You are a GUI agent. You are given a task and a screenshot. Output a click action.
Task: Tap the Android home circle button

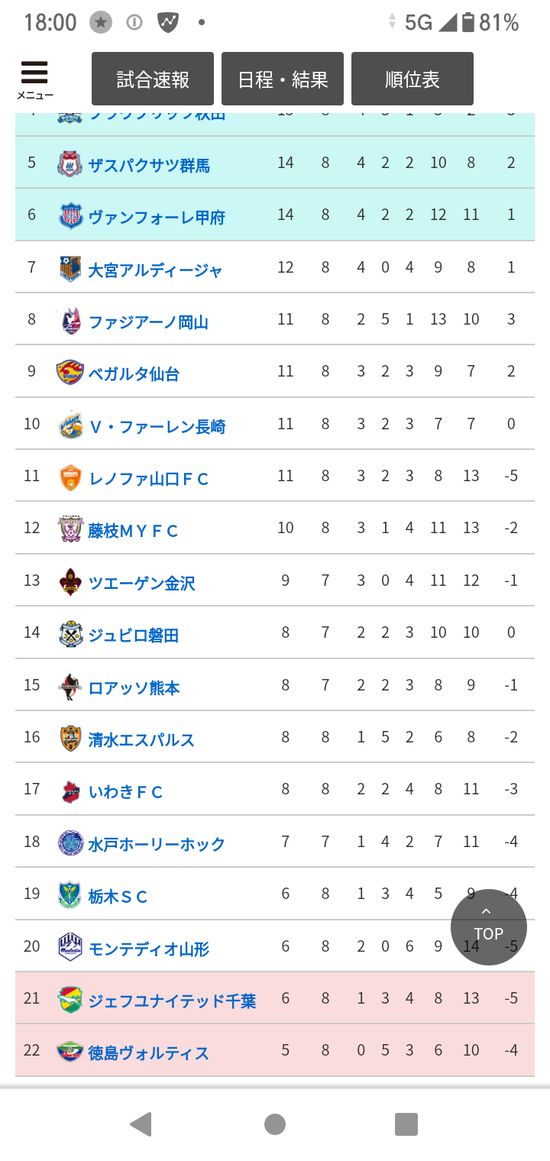[x=275, y=1124]
